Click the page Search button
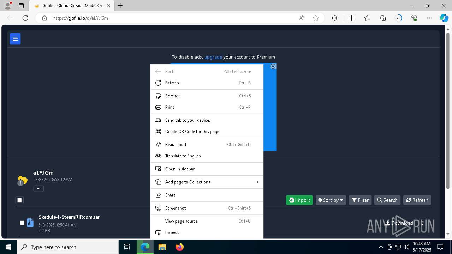Viewport: 452px width, 254px height. [387, 200]
